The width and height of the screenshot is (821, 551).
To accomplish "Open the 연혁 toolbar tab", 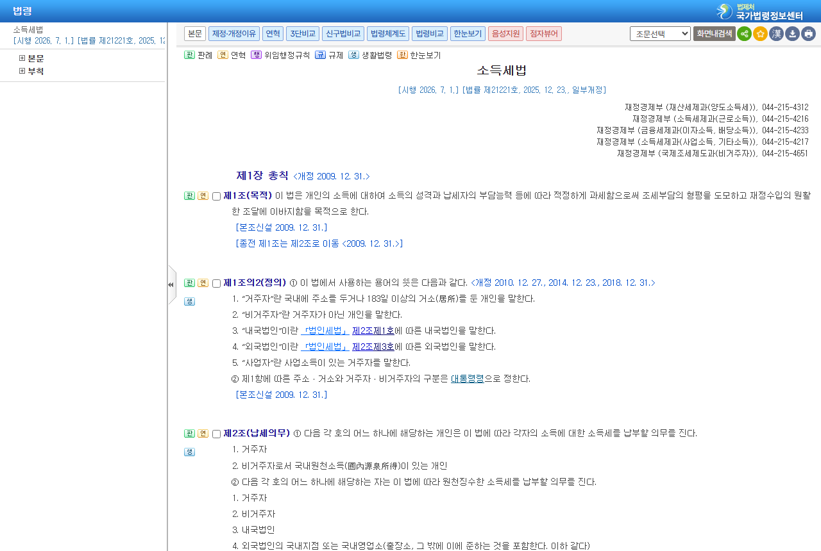I will [273, 33].
